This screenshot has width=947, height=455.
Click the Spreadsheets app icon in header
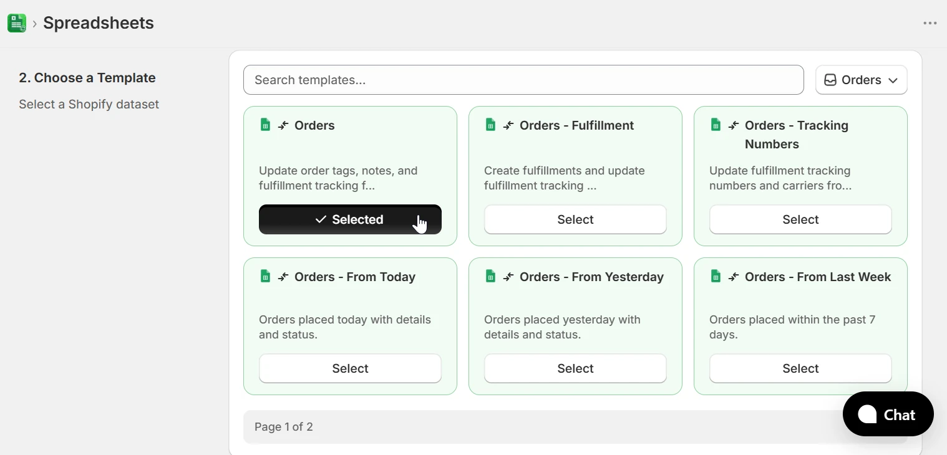17,23
